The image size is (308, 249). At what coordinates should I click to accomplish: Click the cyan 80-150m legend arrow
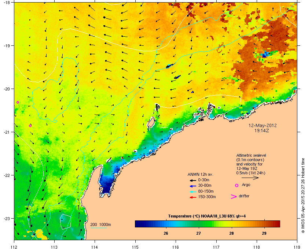(x=193, y=192)
